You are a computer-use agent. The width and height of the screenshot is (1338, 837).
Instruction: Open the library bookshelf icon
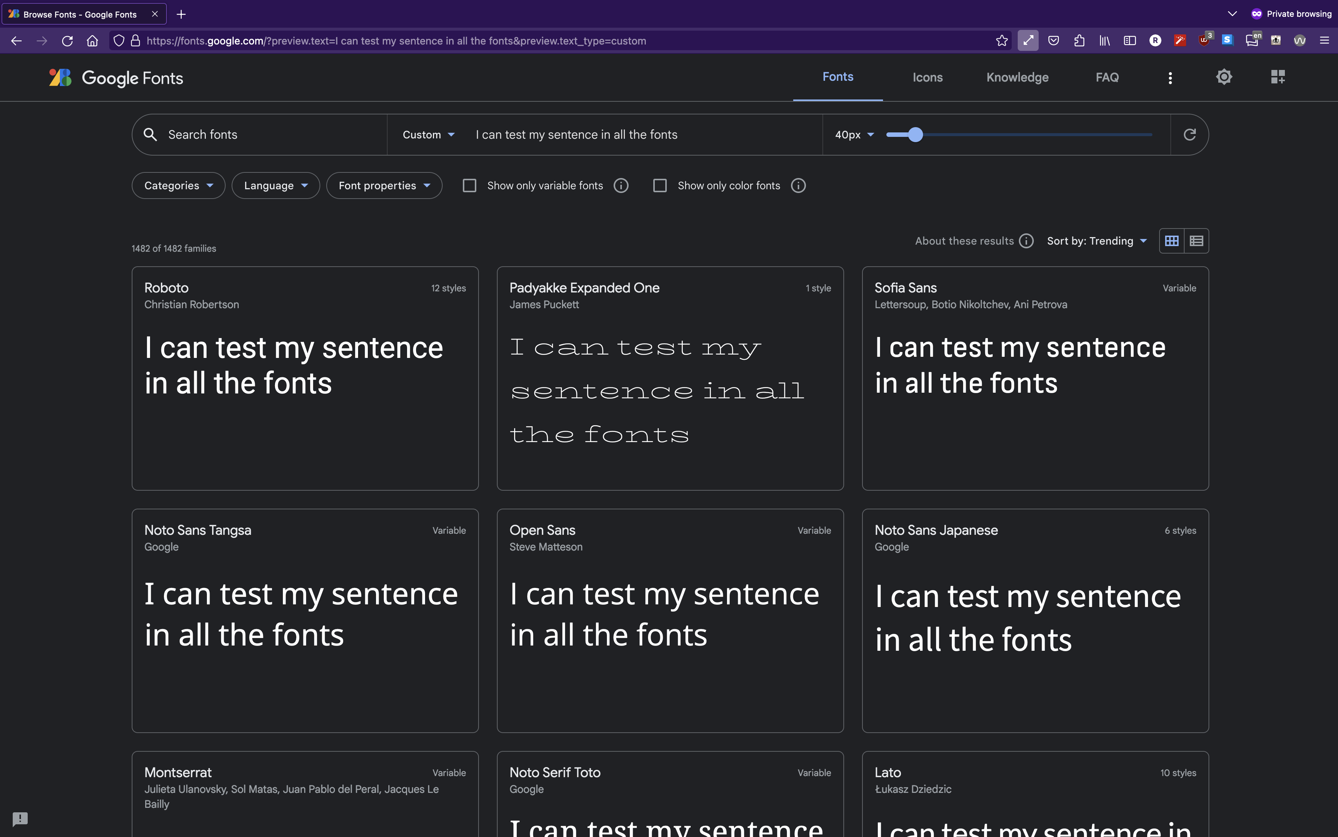[1104, 40]
